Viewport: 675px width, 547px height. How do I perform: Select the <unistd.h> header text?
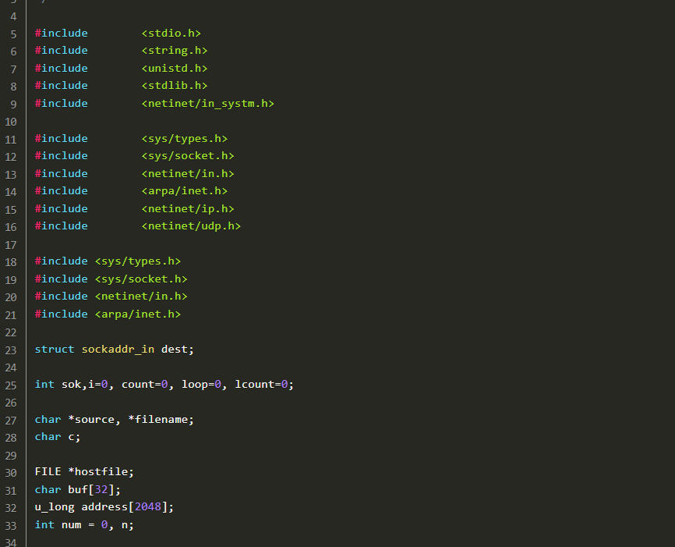pos(175,68)
